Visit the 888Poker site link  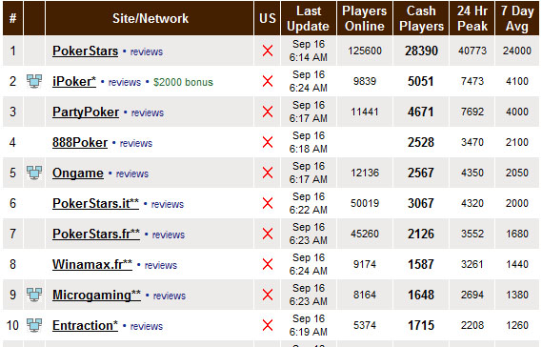click(x=80, y=143)
